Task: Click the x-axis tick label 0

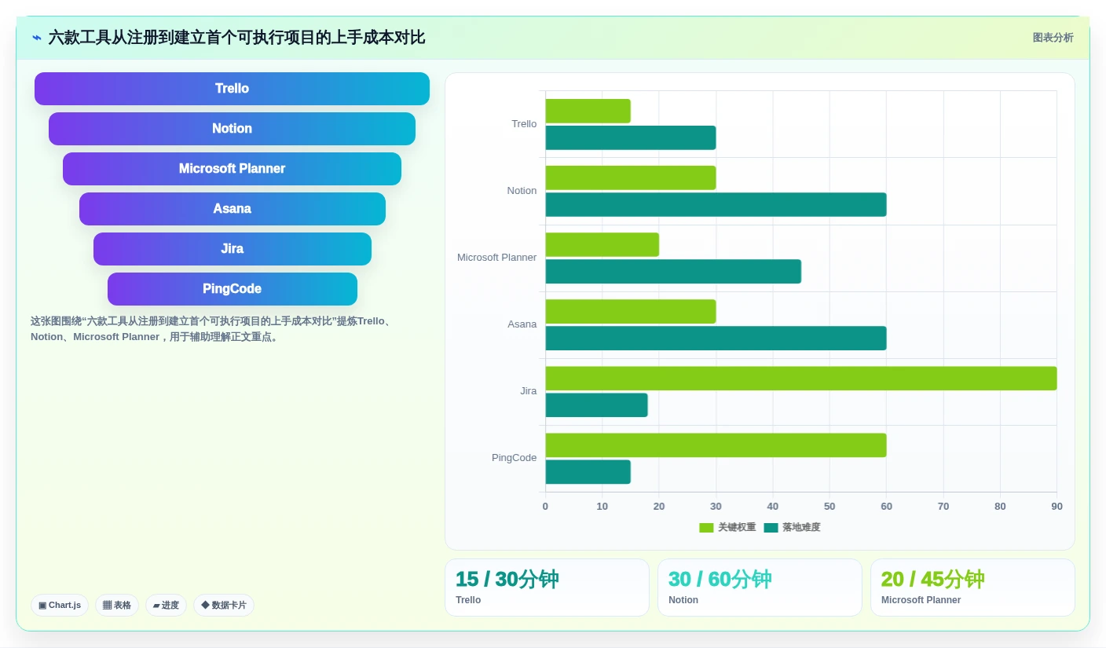Action: [x=545, y=507]
